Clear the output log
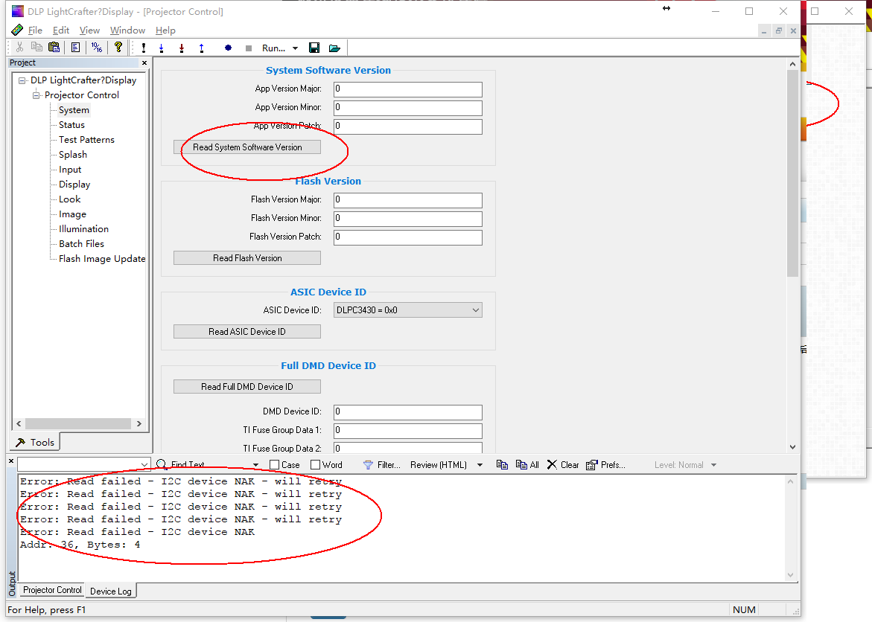Image resolution: width=872 pixels, height=622 pixels. coord(563,465)
